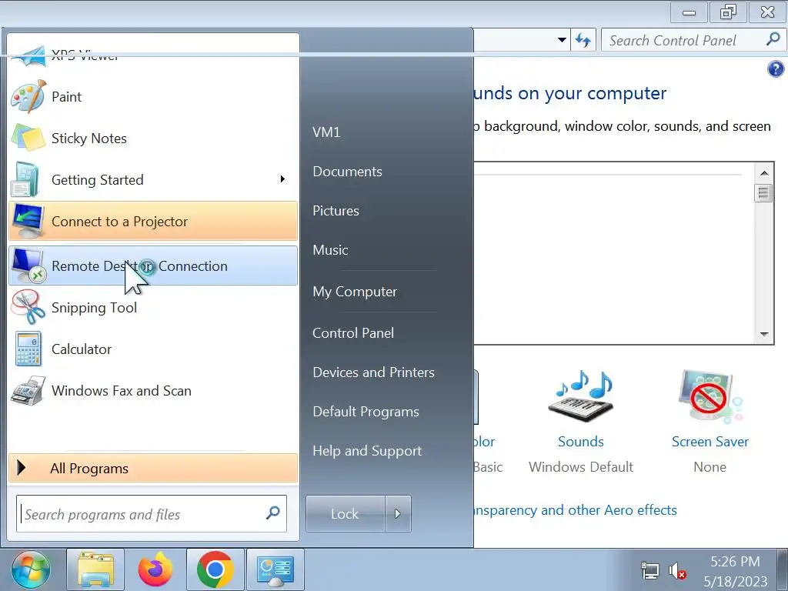788x591 pixels.
Task: Open Pictures from the Start menu
Action: click(x=336, y=211)
